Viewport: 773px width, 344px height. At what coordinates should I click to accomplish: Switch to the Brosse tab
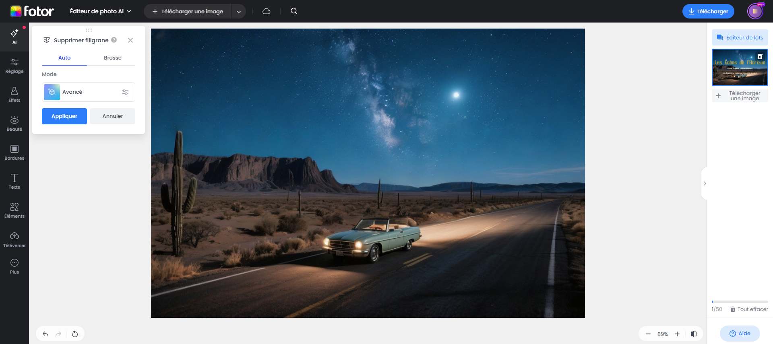(x=113, y=58)
